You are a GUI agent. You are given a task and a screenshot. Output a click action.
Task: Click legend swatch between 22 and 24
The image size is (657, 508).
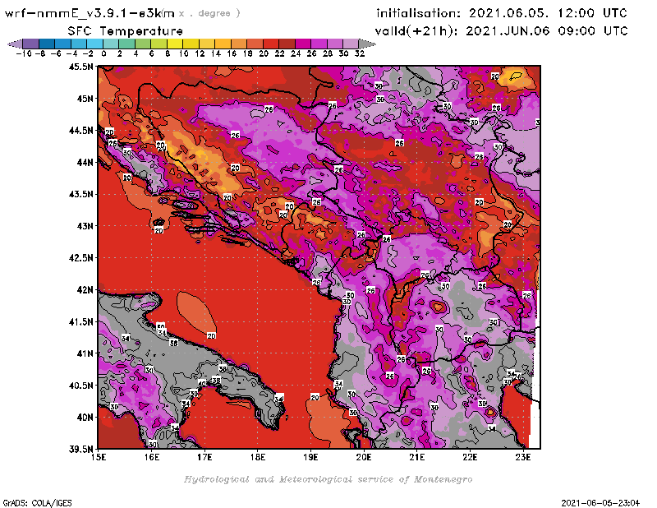click(x=287, y=44)
